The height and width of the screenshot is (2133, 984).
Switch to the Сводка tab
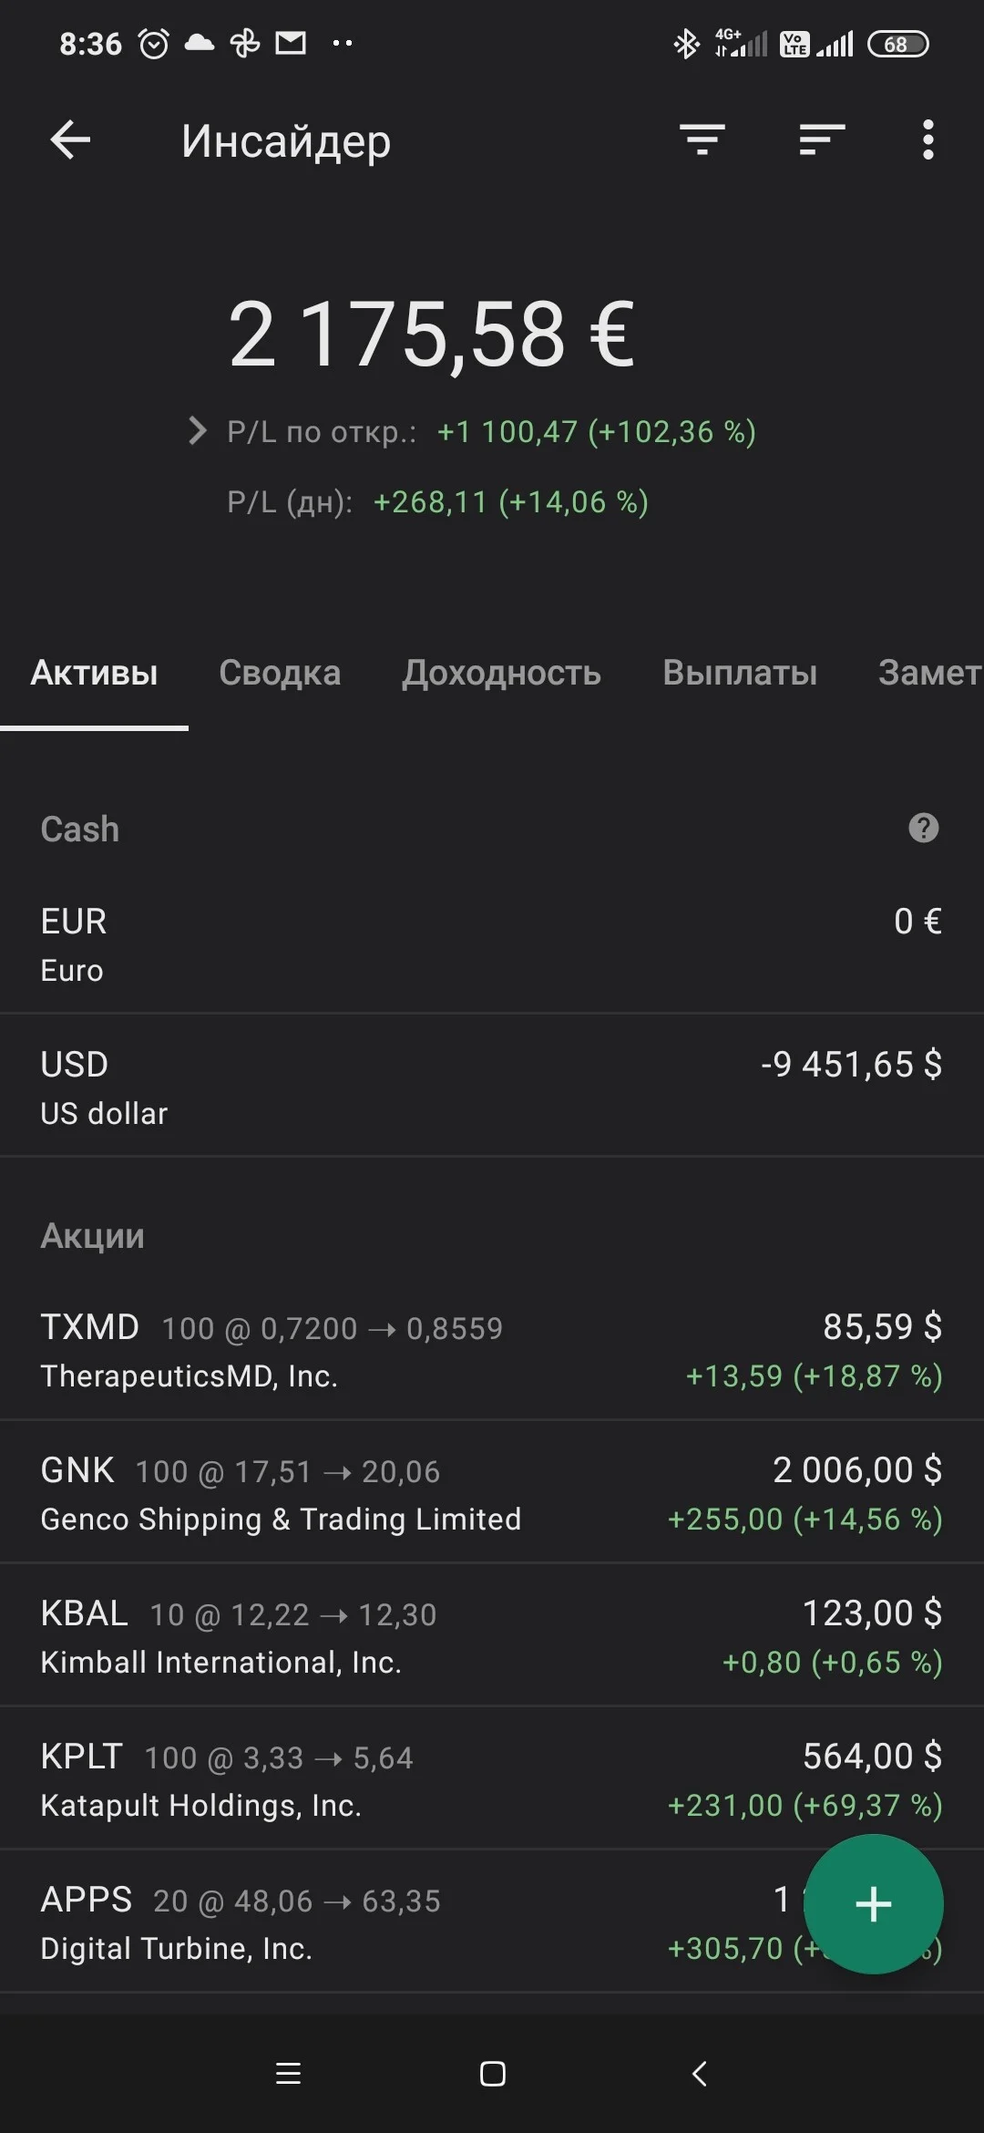click(280, 673)
